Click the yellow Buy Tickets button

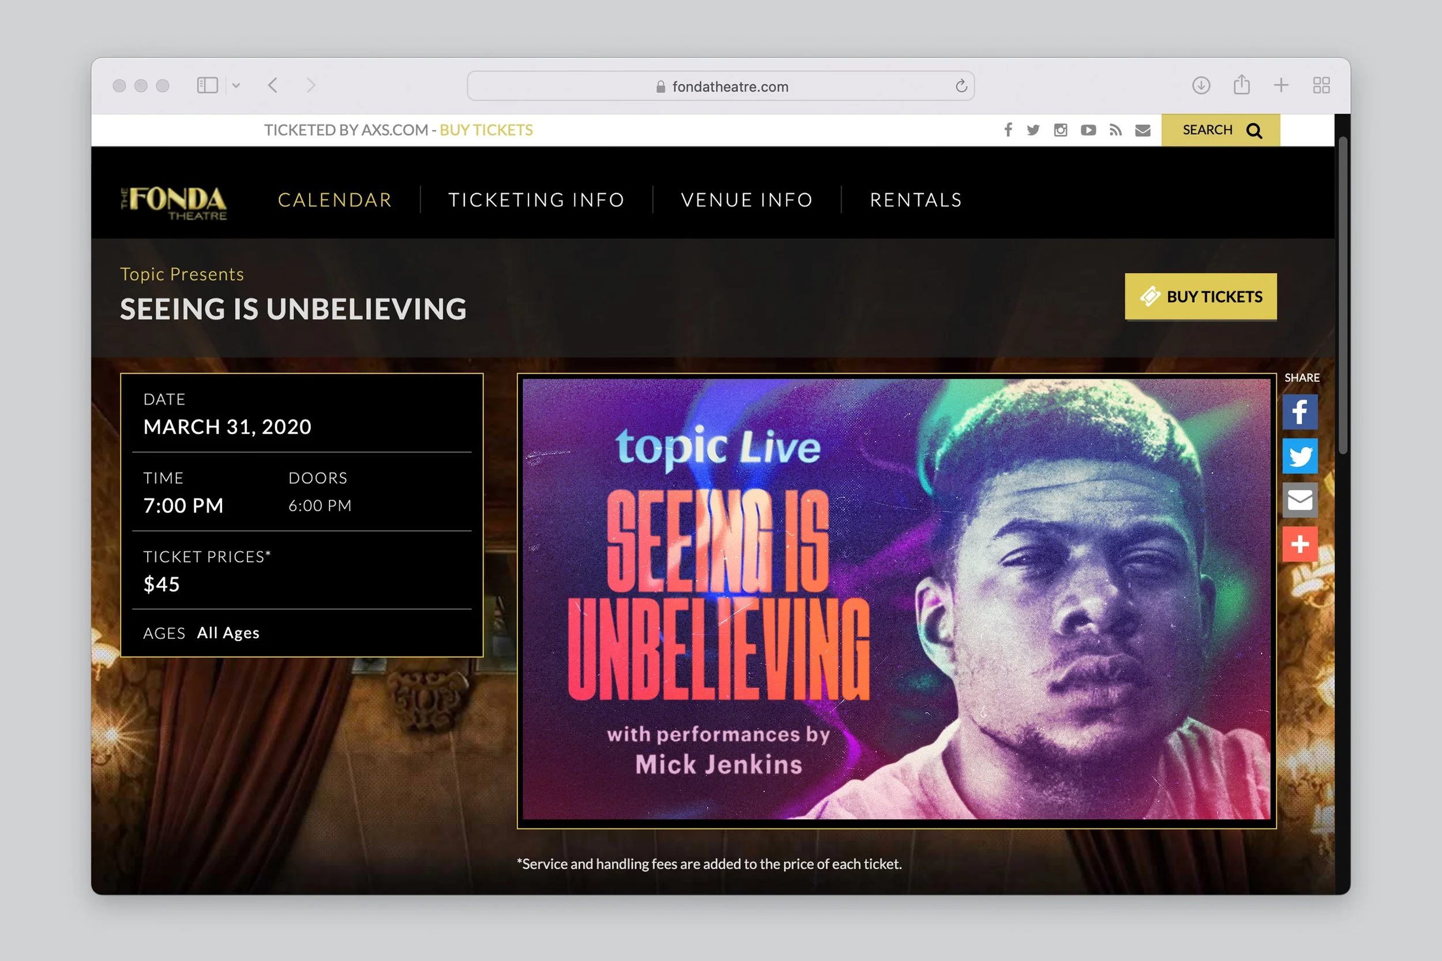(1200, 297)
